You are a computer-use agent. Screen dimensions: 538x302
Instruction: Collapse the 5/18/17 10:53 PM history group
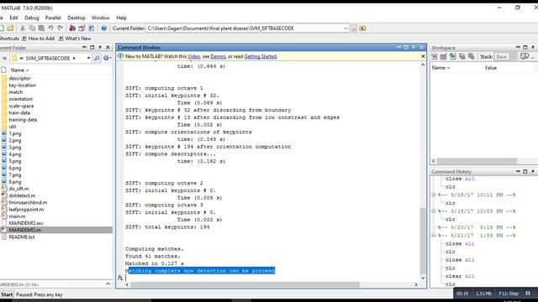pyautogui.click(x=434, y=211)
